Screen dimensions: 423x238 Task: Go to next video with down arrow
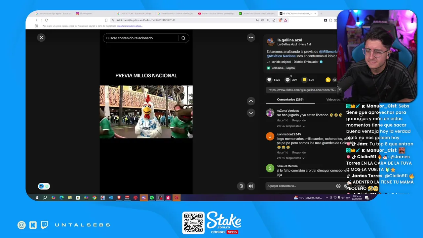251,113
